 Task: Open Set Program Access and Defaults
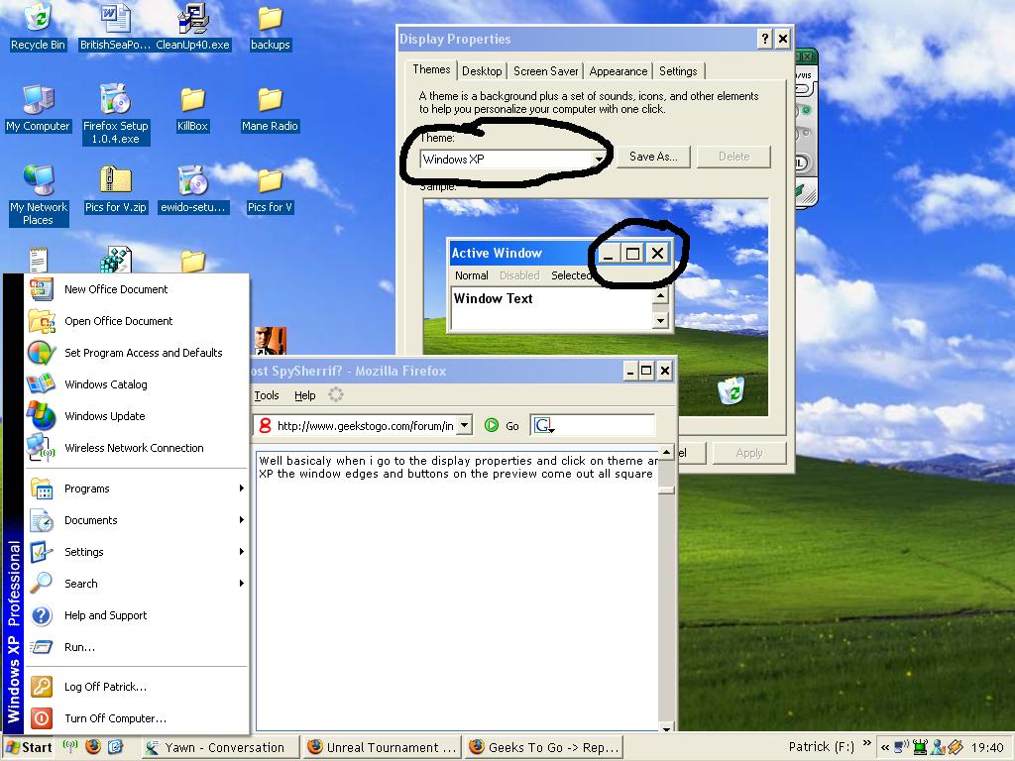pos(137,353)
